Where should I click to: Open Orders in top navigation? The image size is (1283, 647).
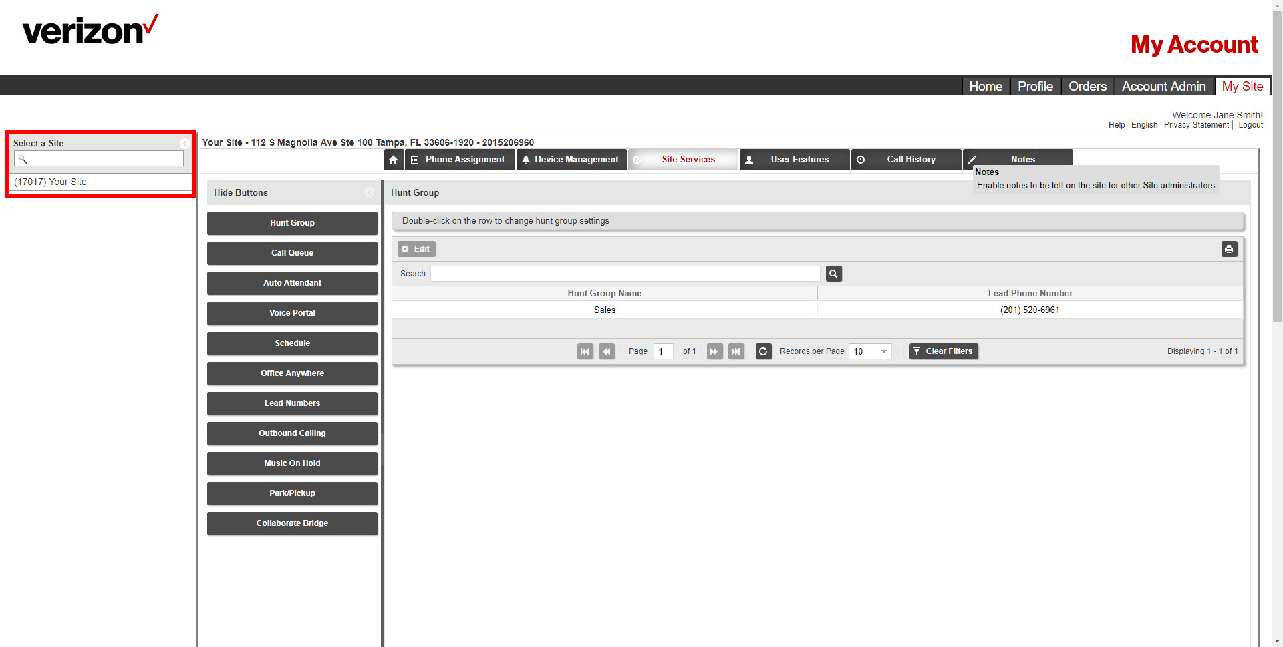1087,87
